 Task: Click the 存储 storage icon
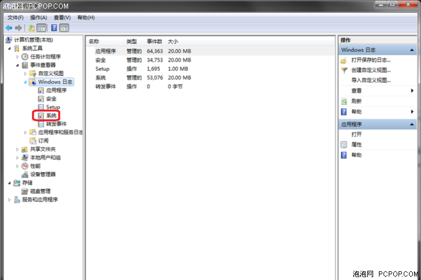[x=17, y=183]
